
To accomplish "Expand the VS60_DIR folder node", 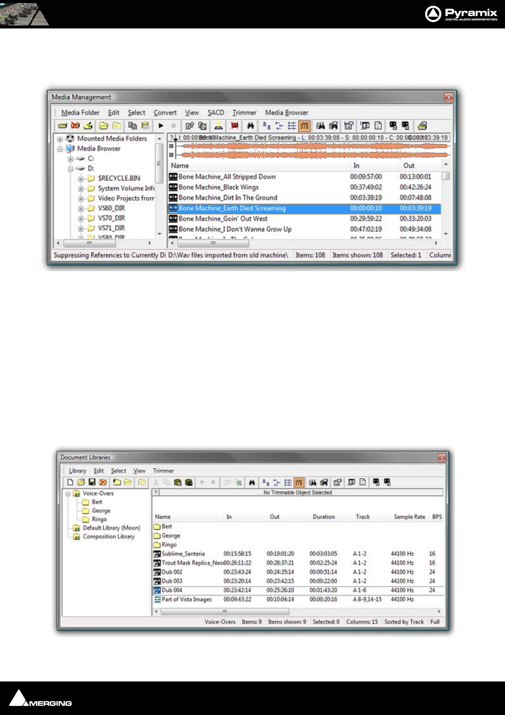I will pos(81,208).
